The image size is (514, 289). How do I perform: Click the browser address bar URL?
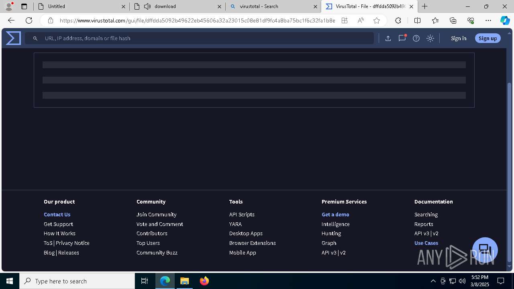click(197, 20)
